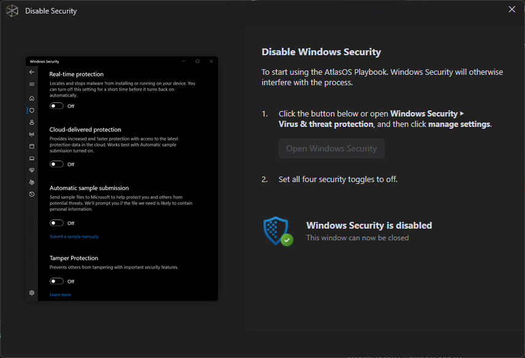Click the AtlasOS logo in title bar
525x358 pixels.
click(x=12, y=10)
